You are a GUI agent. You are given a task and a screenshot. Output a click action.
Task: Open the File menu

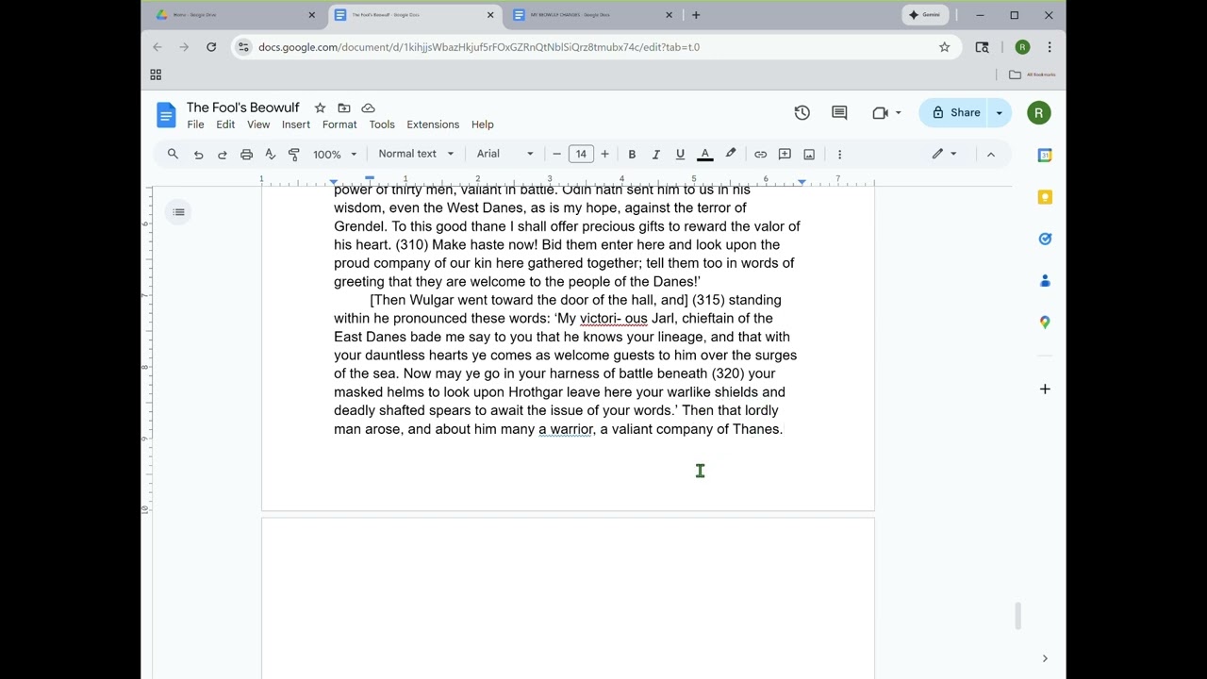[195, 124]
